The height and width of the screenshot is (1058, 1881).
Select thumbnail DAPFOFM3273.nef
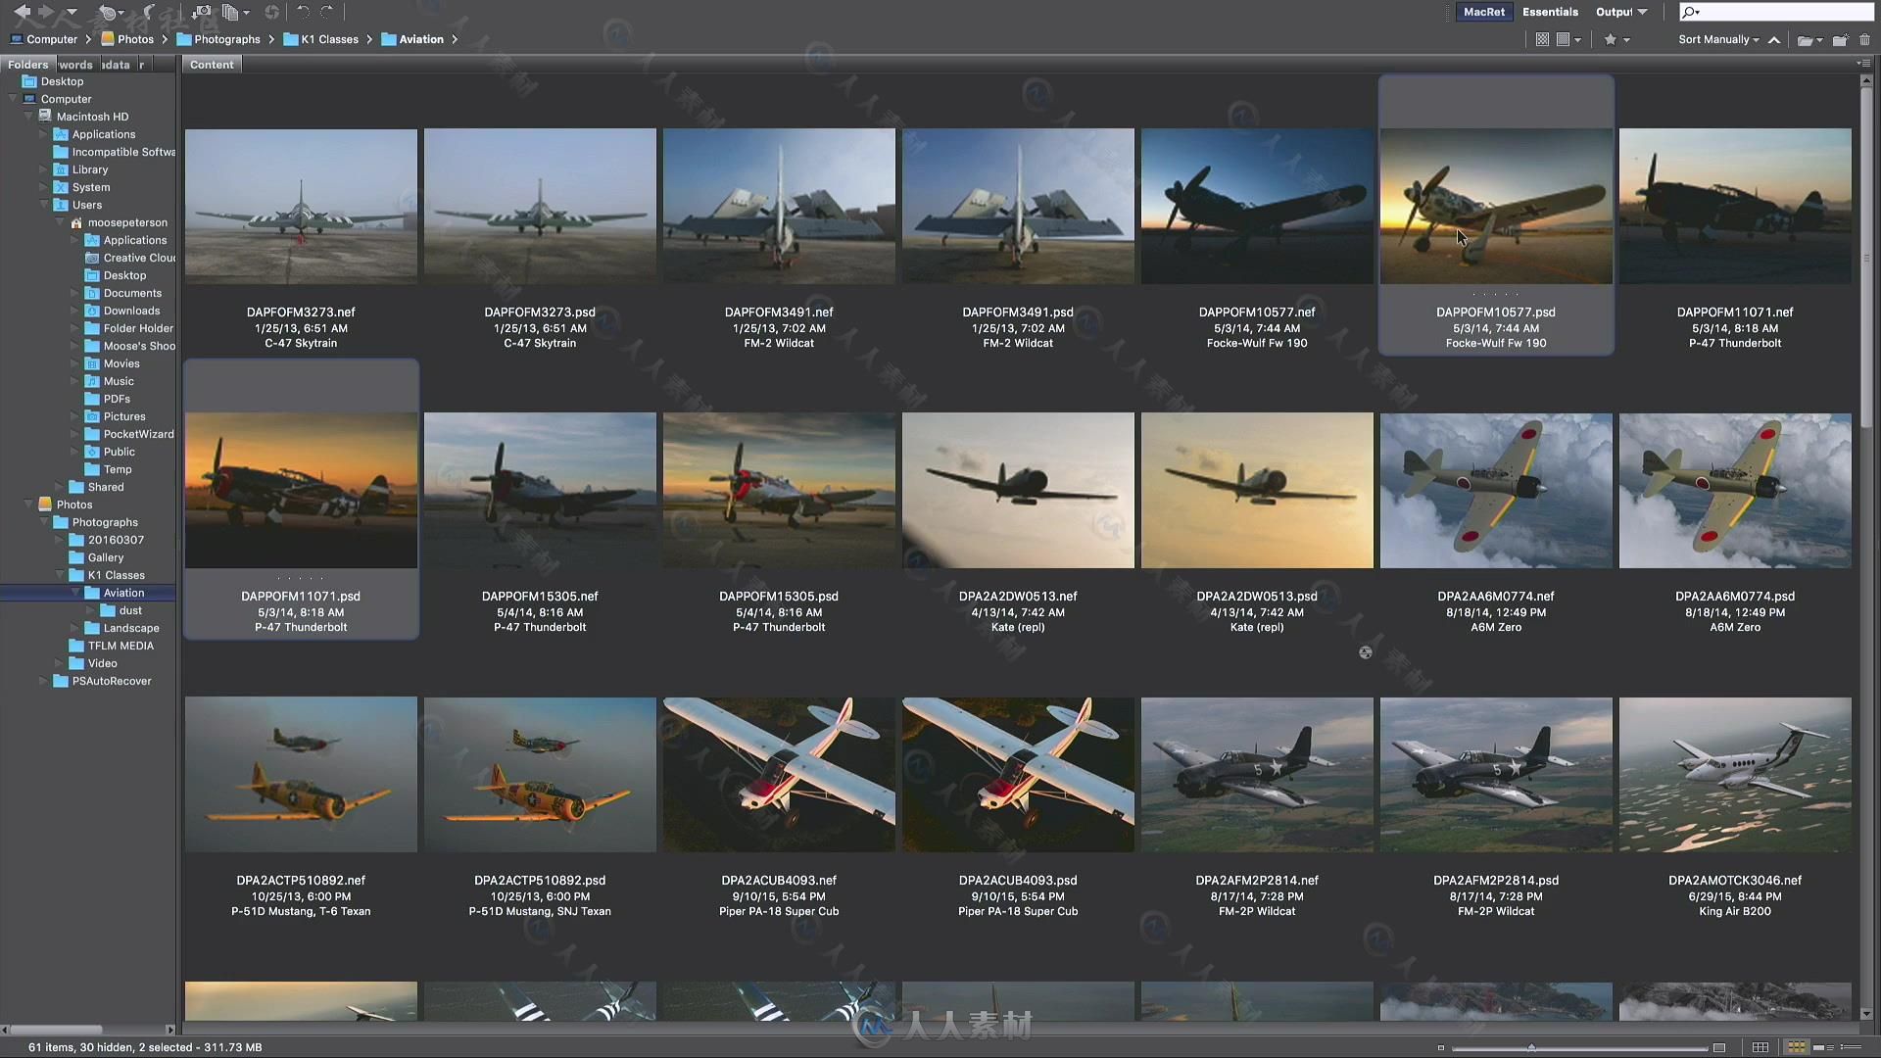point(301,207)
